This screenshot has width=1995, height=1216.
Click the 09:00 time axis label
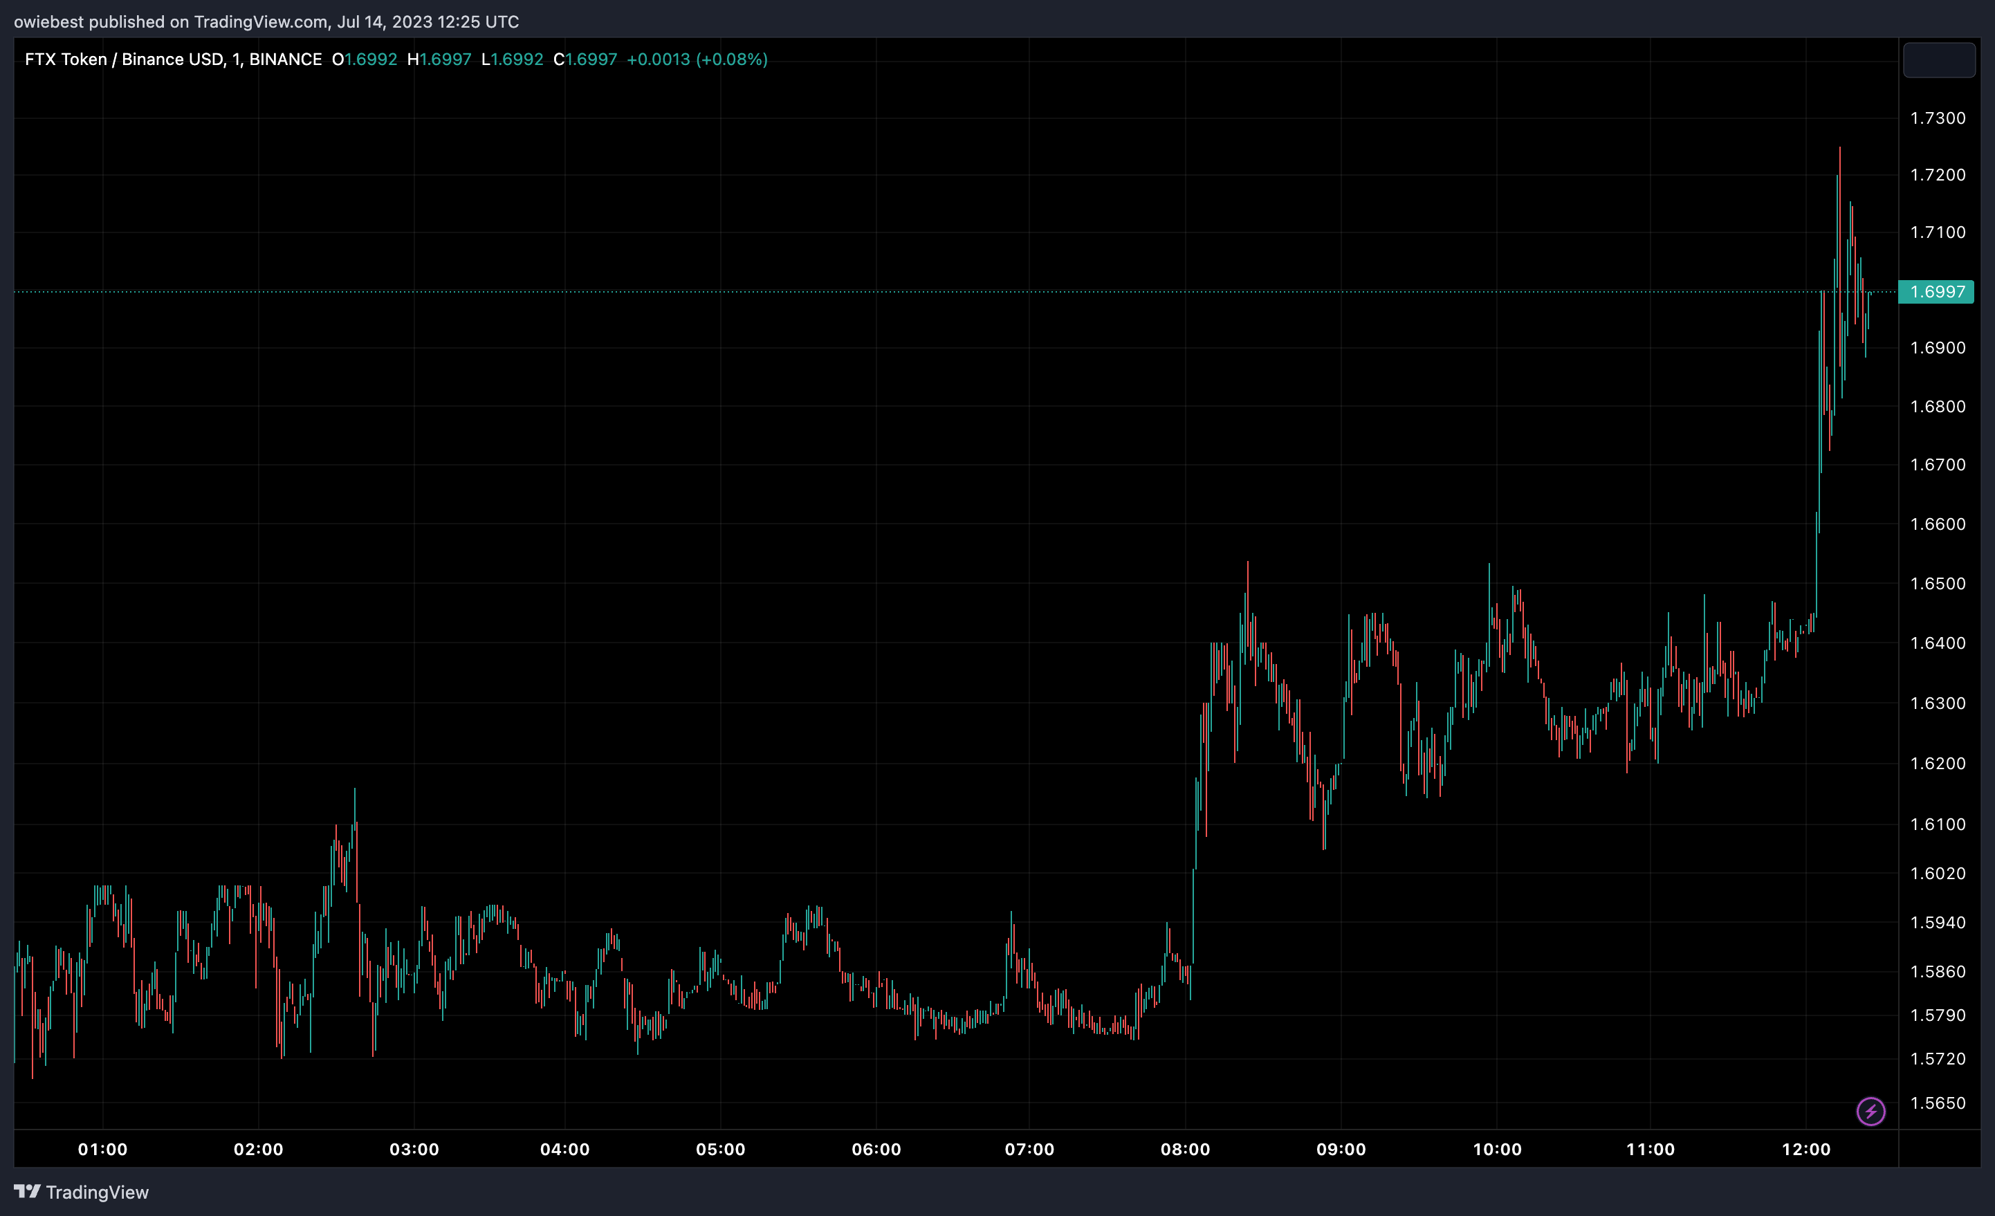pyautogui.click(x=1341, y=1150)
